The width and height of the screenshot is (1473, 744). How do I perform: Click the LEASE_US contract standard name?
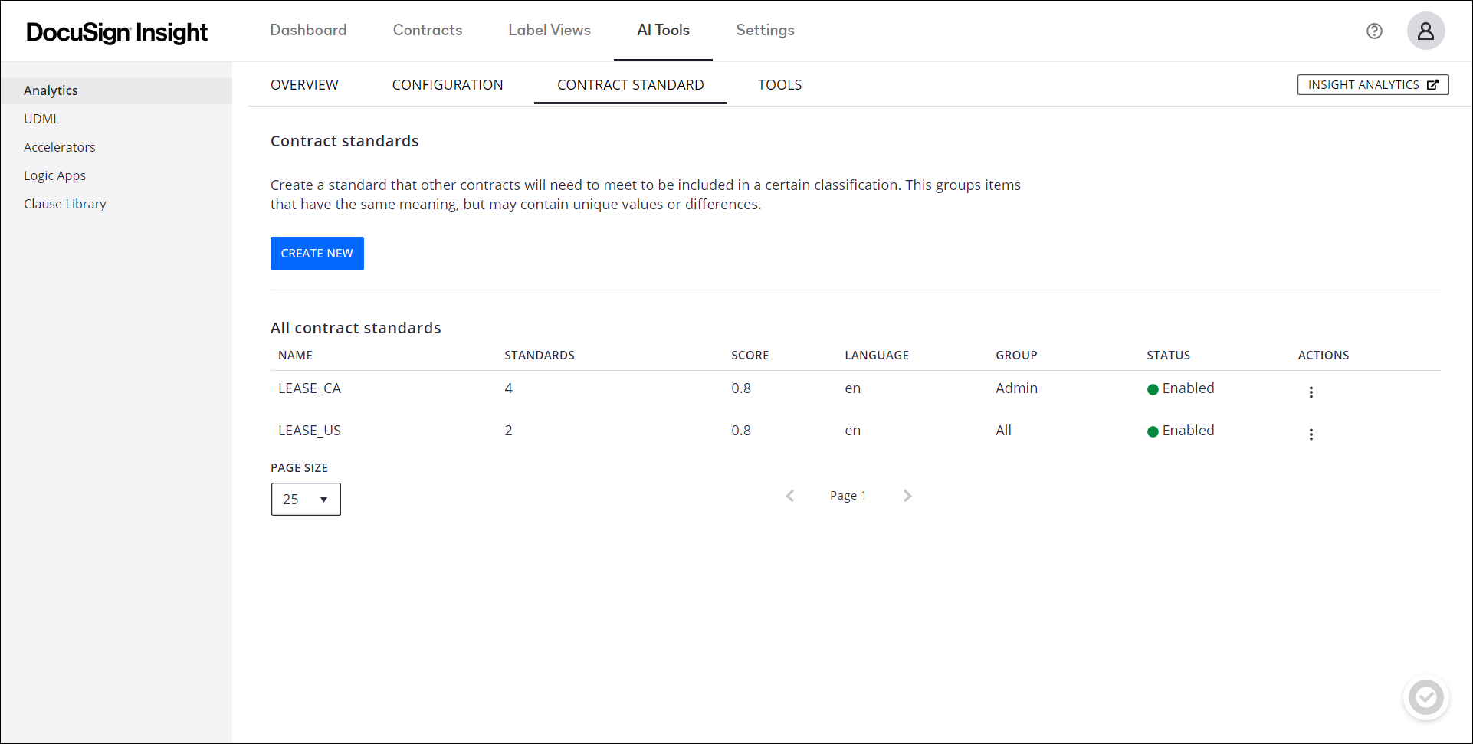(x=310, y=431)
